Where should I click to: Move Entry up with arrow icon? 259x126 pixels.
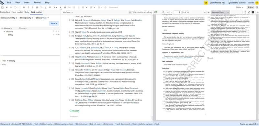tap(54, 34)
